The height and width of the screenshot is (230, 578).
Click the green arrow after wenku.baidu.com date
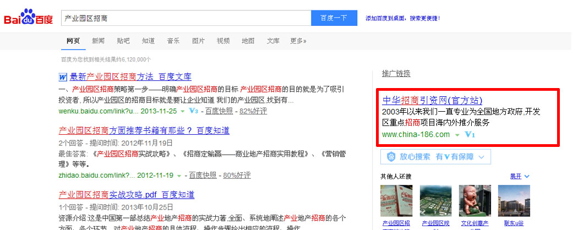click(183, 111)
